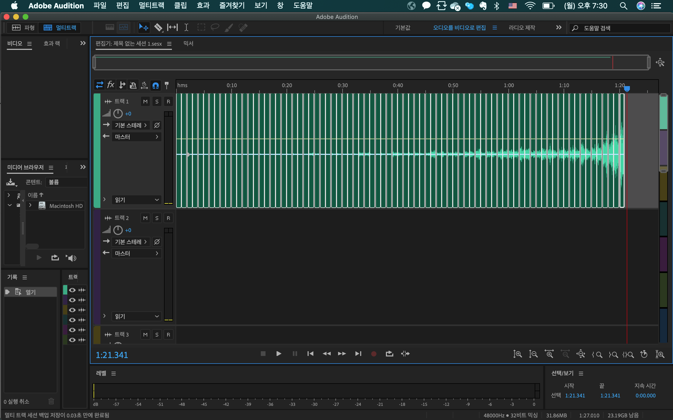Open 읽기 automation dropdown on 트랙 1

pos(136,200)
